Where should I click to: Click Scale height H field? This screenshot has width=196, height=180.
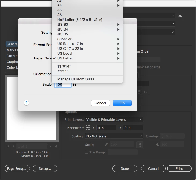(172, 145)
